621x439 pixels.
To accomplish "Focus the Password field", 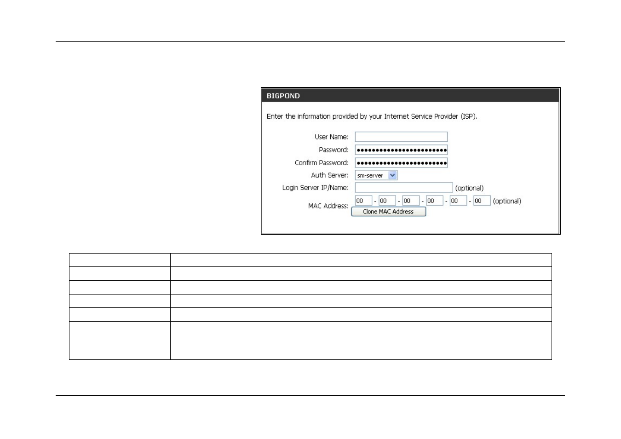I will (x=401, y=150).
